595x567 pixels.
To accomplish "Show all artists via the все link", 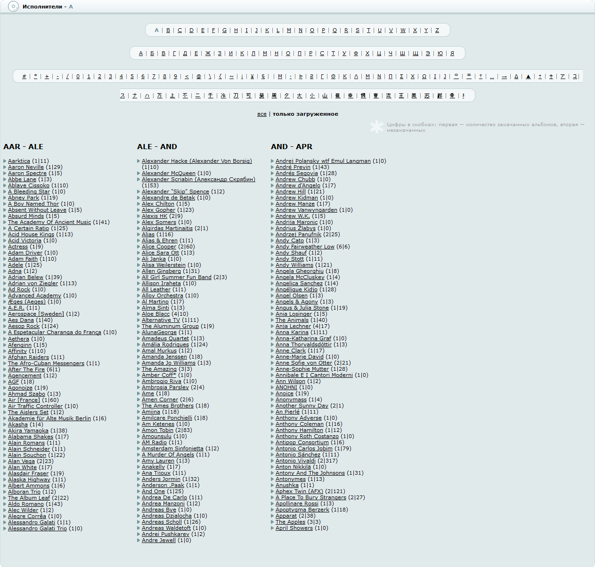I will (x=262, y=114).
